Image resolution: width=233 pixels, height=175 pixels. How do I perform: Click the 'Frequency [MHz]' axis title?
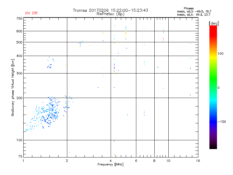point(110,164)
